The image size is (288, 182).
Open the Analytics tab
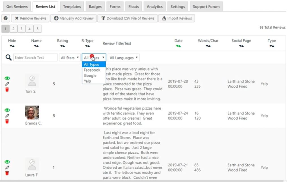(x=154, y=7)
